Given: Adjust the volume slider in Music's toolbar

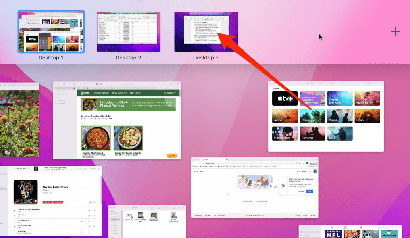Looking at the screenshot, I should (x=80, y=168).
